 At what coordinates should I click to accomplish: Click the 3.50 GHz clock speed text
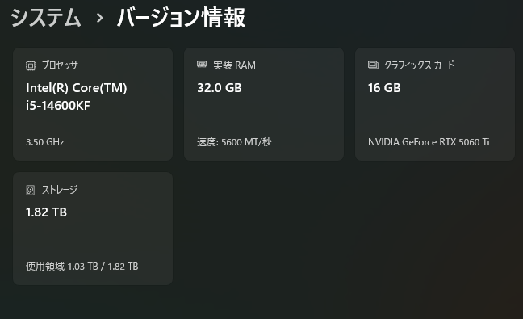[x=45, y=142]
